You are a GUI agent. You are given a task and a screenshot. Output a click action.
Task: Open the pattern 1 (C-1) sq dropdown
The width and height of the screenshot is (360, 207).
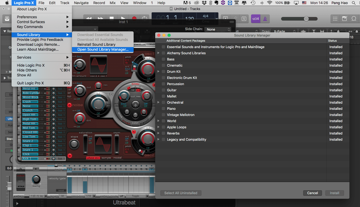click(38, 196)
